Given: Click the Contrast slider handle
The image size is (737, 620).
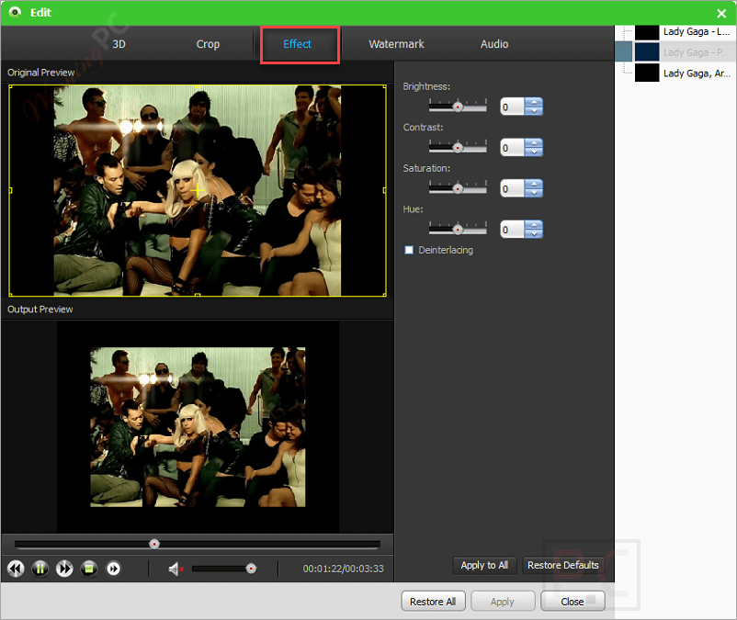Looking at the screenshot, I should click(x=458, y=148).
